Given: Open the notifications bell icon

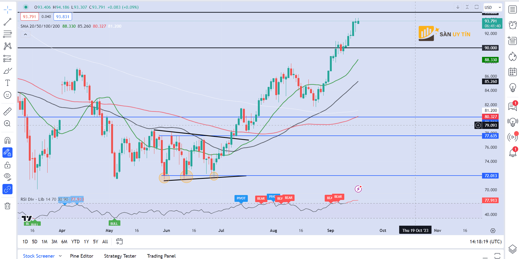Looking at the screenshot, I should 512,153.
